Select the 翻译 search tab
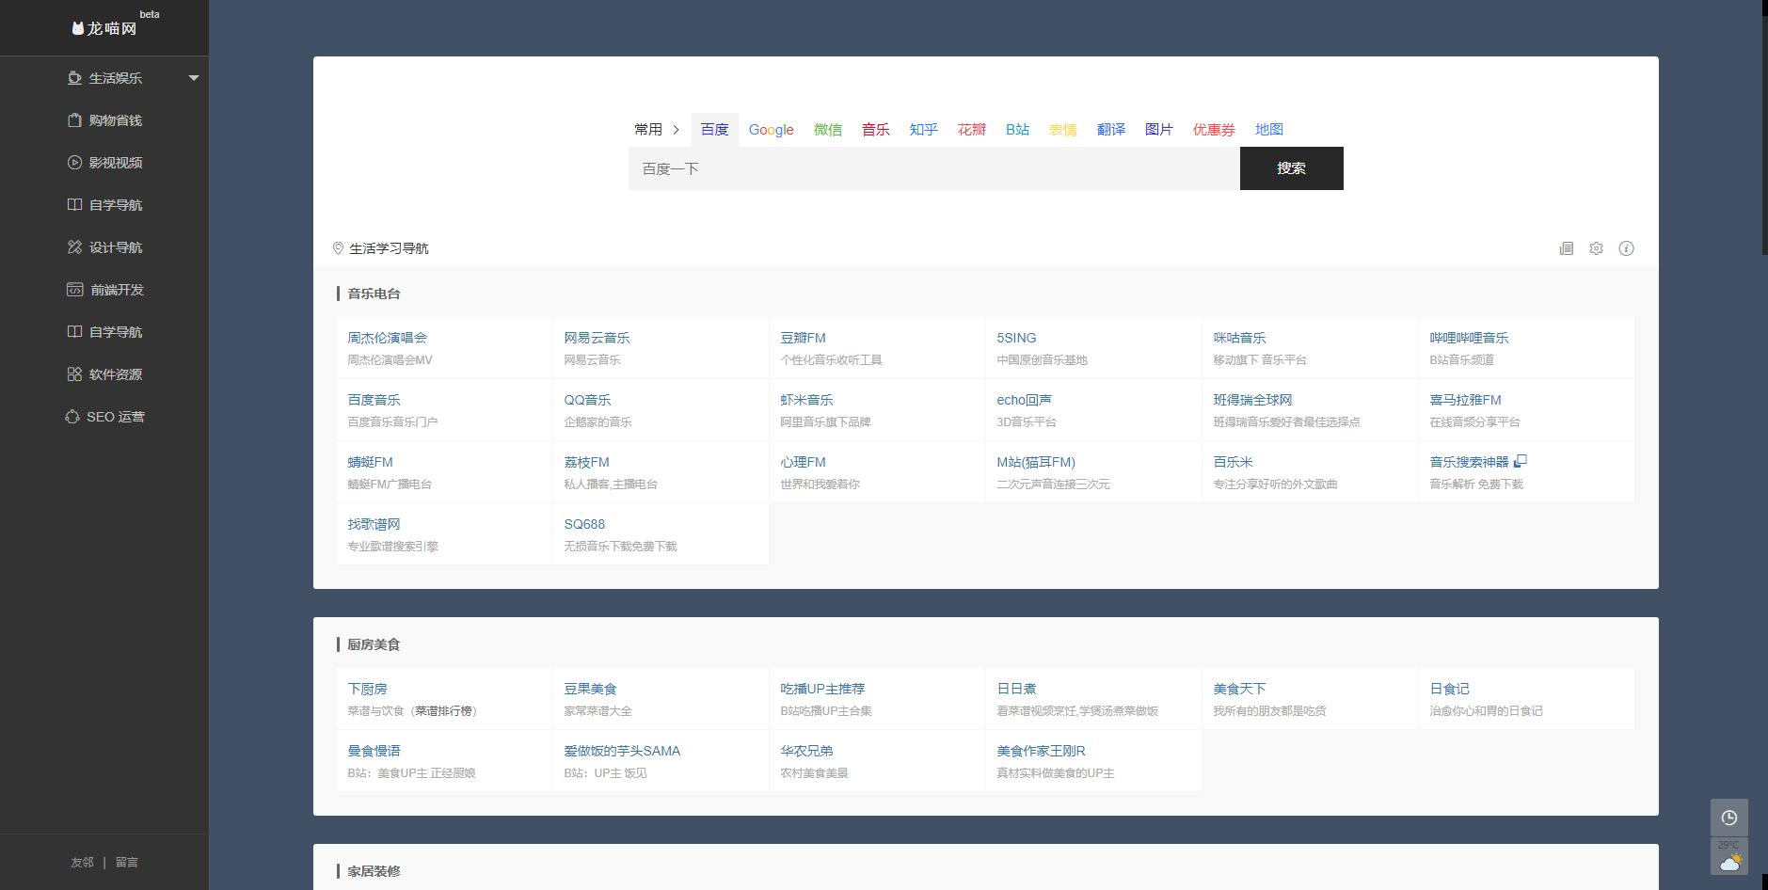The width and height of the screenshot is (1768, 890). pos(1110,130)
